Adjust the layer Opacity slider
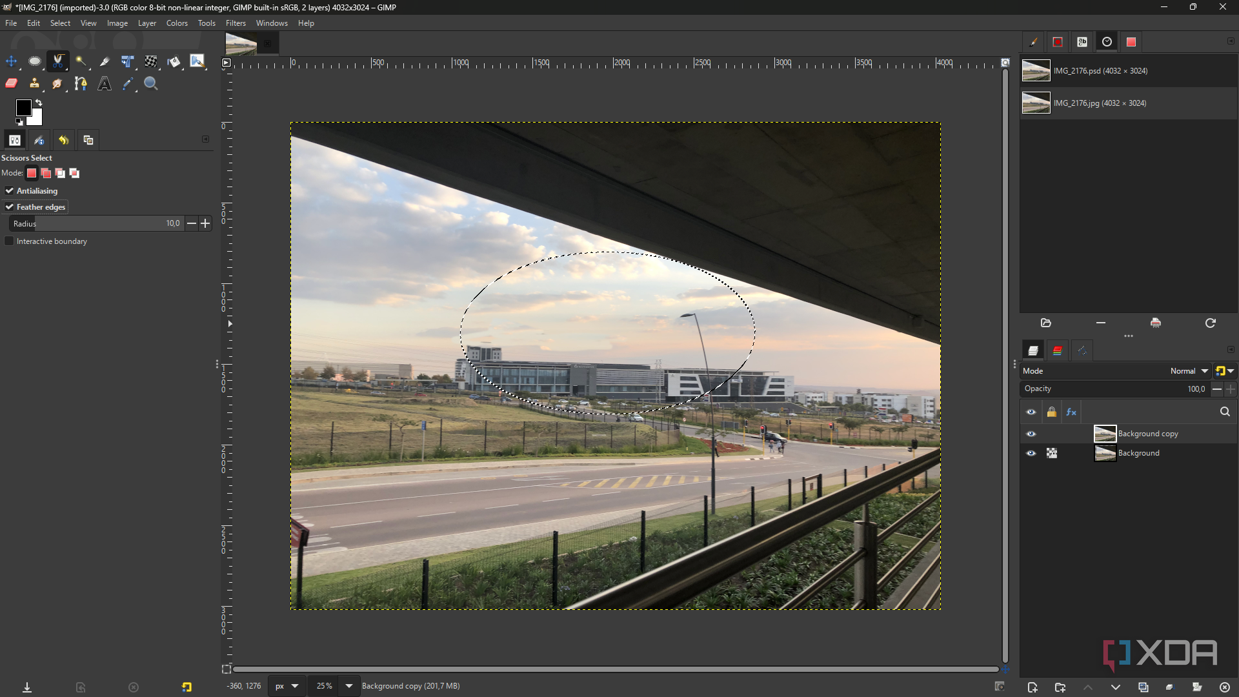 (x=1114, y=389)
